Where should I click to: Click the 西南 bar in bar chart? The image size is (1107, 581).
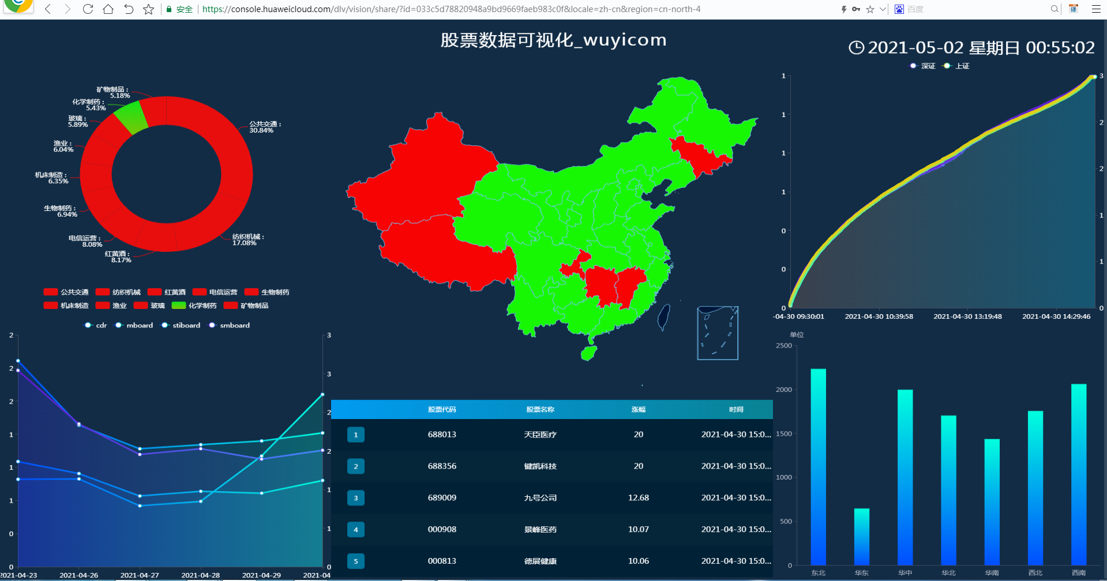pyautogui.click(x=1079, y=474)
